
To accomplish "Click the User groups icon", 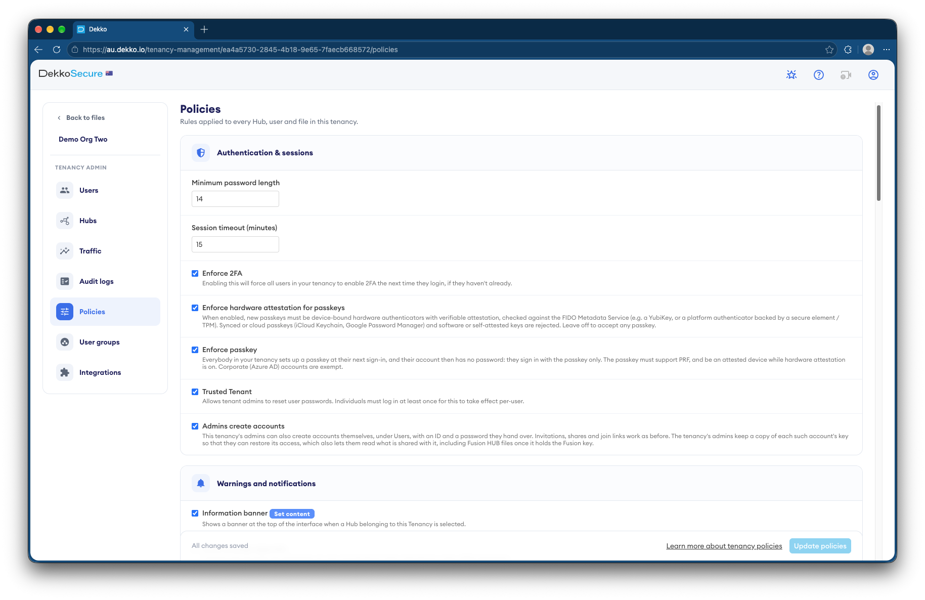I will 65,342.
